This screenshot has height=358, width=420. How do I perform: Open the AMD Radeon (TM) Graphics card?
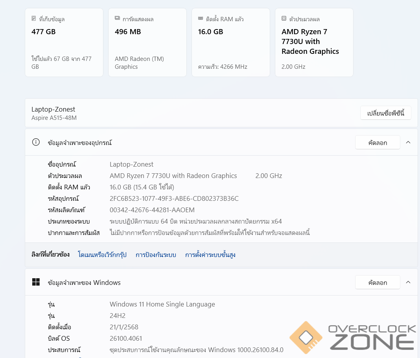click(x=147, y=42)
